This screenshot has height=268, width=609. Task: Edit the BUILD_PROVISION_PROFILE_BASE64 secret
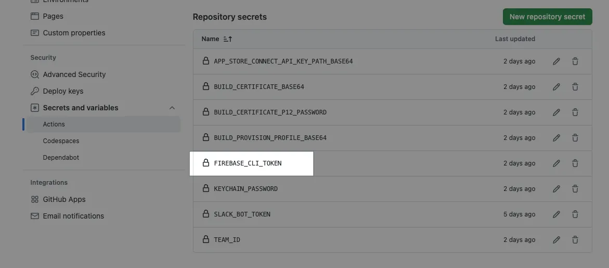(556, 138)
